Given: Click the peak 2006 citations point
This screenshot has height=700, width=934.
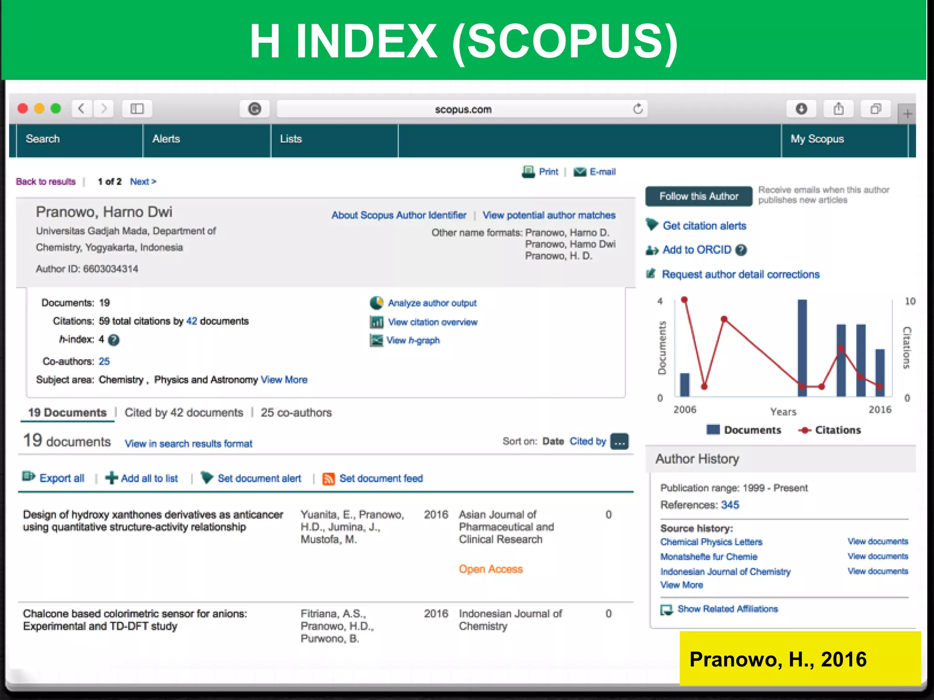Looking at the screenshot, I should (684, 299).
